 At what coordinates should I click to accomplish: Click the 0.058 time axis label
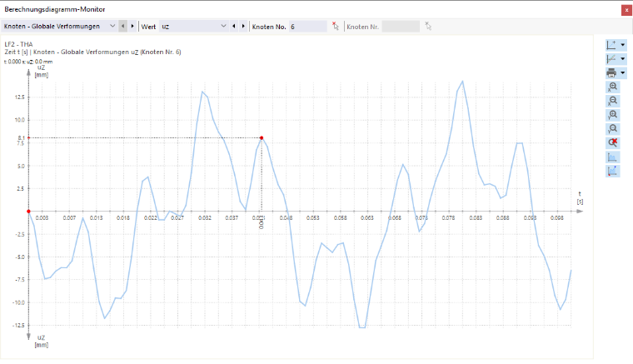[x=341, y=218]
